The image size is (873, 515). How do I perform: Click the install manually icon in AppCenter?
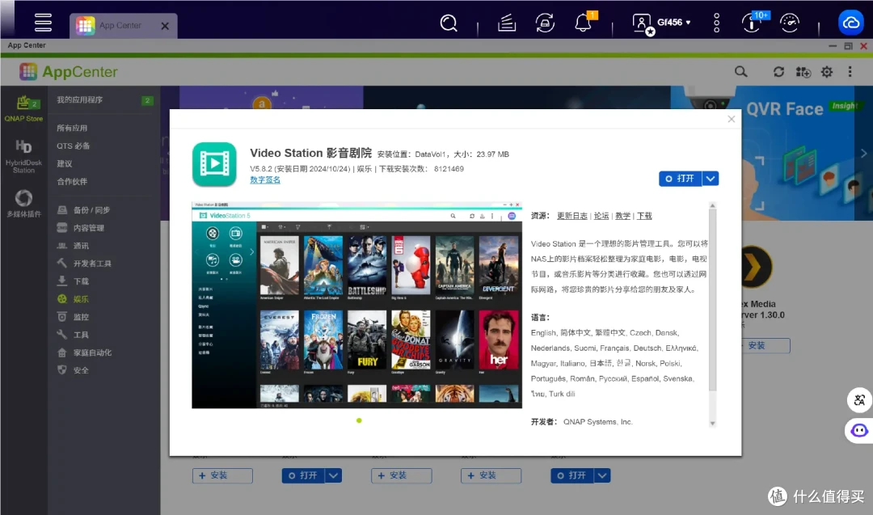(803, 72)
